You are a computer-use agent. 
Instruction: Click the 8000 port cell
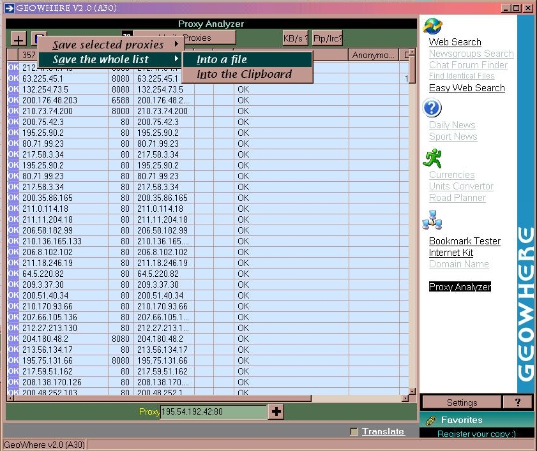121,111
